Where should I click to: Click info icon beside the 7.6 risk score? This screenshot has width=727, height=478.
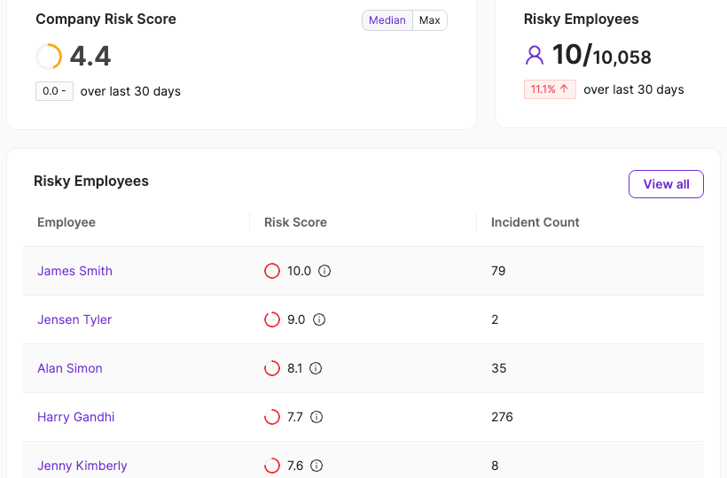tap(317, 466)
